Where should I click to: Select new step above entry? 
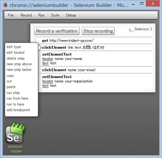(19, 64)
